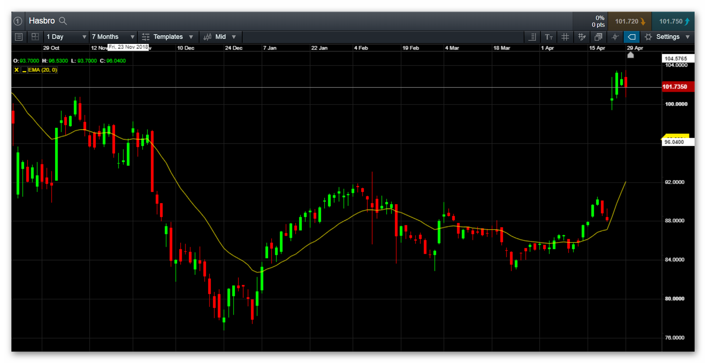706x363 pixels.
Task: Toggle the crosshair candle icon
Action: pos(615,37)
